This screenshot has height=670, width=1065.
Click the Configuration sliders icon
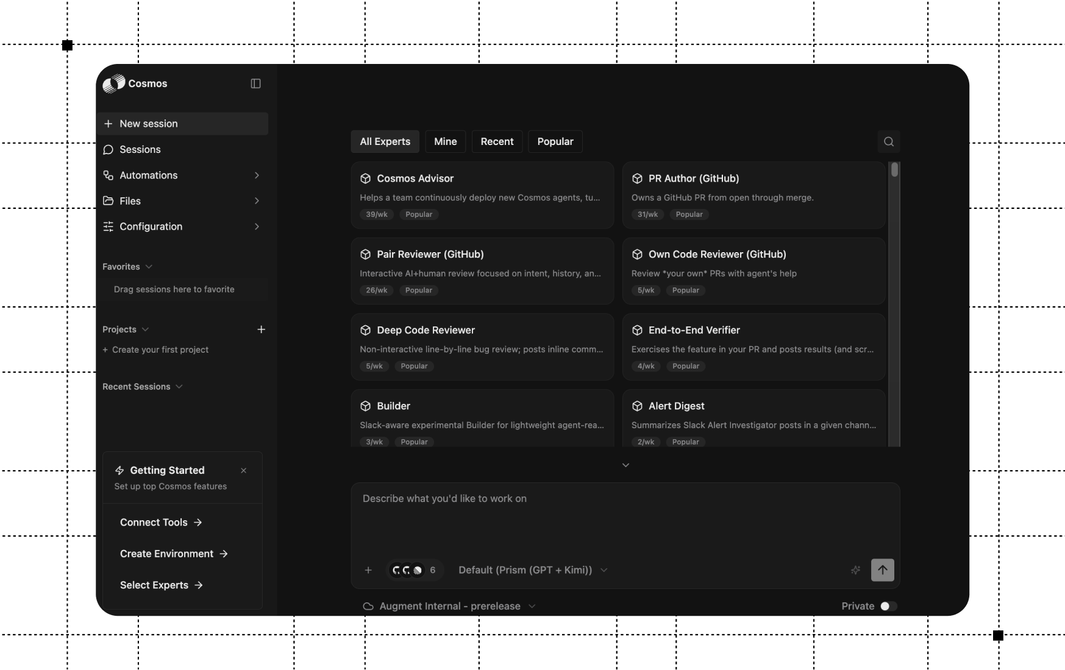tap(109, 227)
